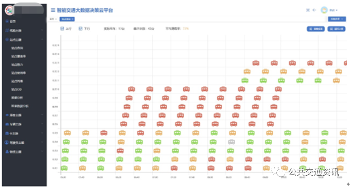Open the username dropdown beside the avatar

[334, 10]
